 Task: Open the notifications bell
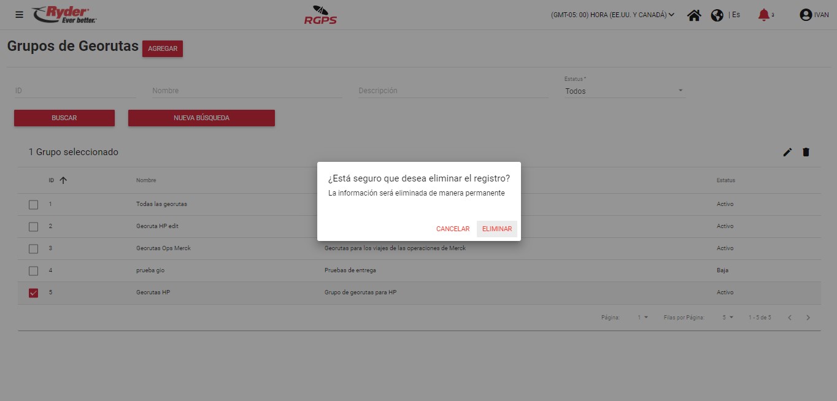coord(763,15)
